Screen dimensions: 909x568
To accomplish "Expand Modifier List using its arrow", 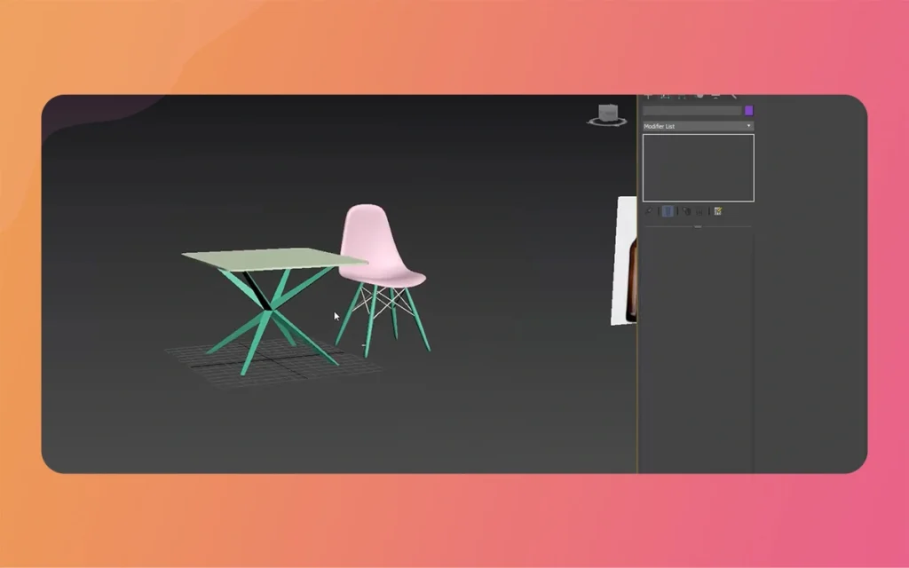I will pyautogui.click(x=748, y=126).
